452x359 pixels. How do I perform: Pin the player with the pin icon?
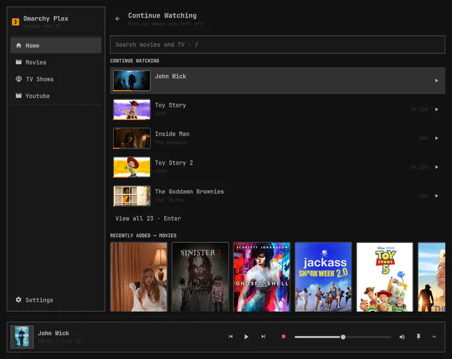point(419,336)
